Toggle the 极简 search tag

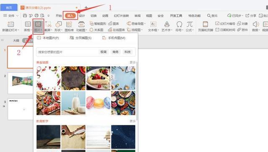pyautogui.click(x=103, y=52)
